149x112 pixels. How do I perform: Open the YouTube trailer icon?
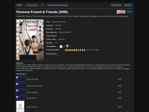tap(121, 12)
